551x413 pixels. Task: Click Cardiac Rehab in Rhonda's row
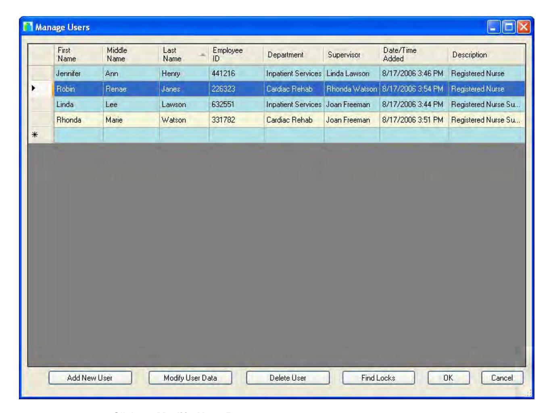294,120
